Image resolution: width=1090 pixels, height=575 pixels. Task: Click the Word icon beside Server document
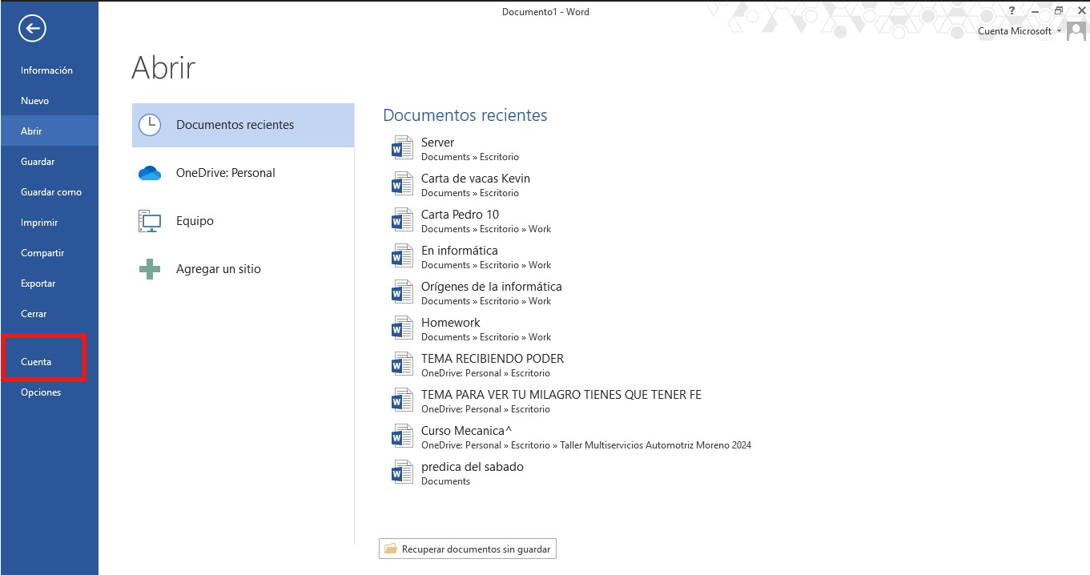click(401, 149)
